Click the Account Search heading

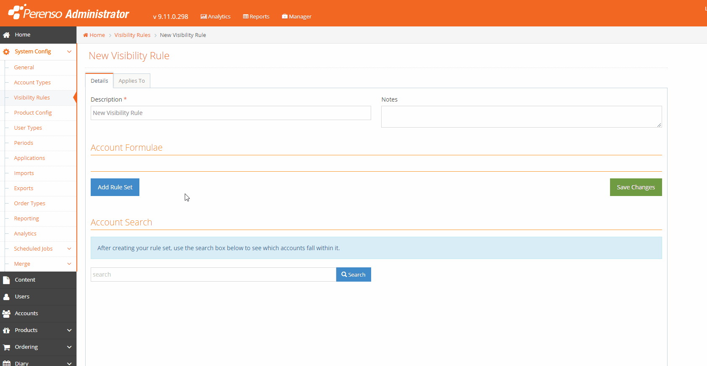tap(121, 222)
